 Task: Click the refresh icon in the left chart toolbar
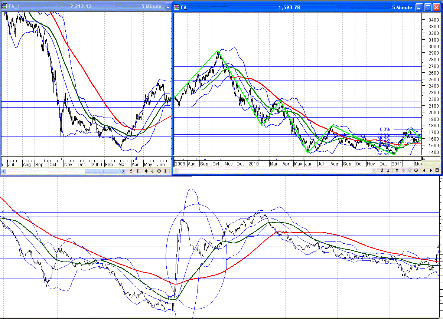click(131, 171)
